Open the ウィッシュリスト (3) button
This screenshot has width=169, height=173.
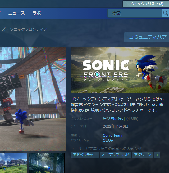[146, 4]
